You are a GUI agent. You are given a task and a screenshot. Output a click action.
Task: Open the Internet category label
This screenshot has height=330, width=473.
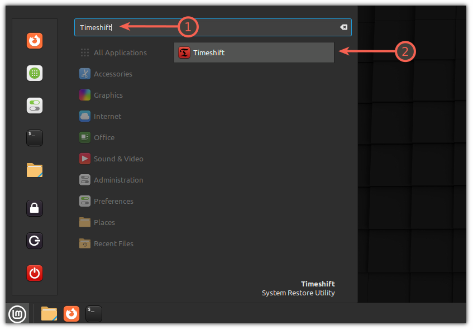(x=107, y=117)
